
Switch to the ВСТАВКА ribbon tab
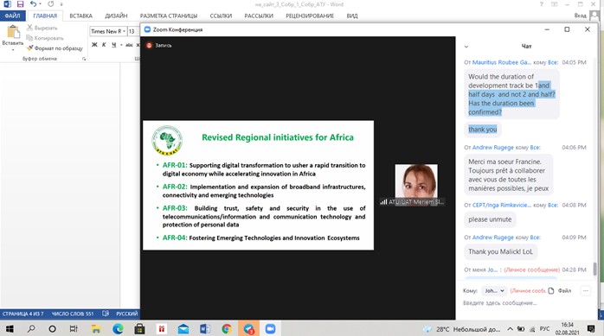point(80,16)
